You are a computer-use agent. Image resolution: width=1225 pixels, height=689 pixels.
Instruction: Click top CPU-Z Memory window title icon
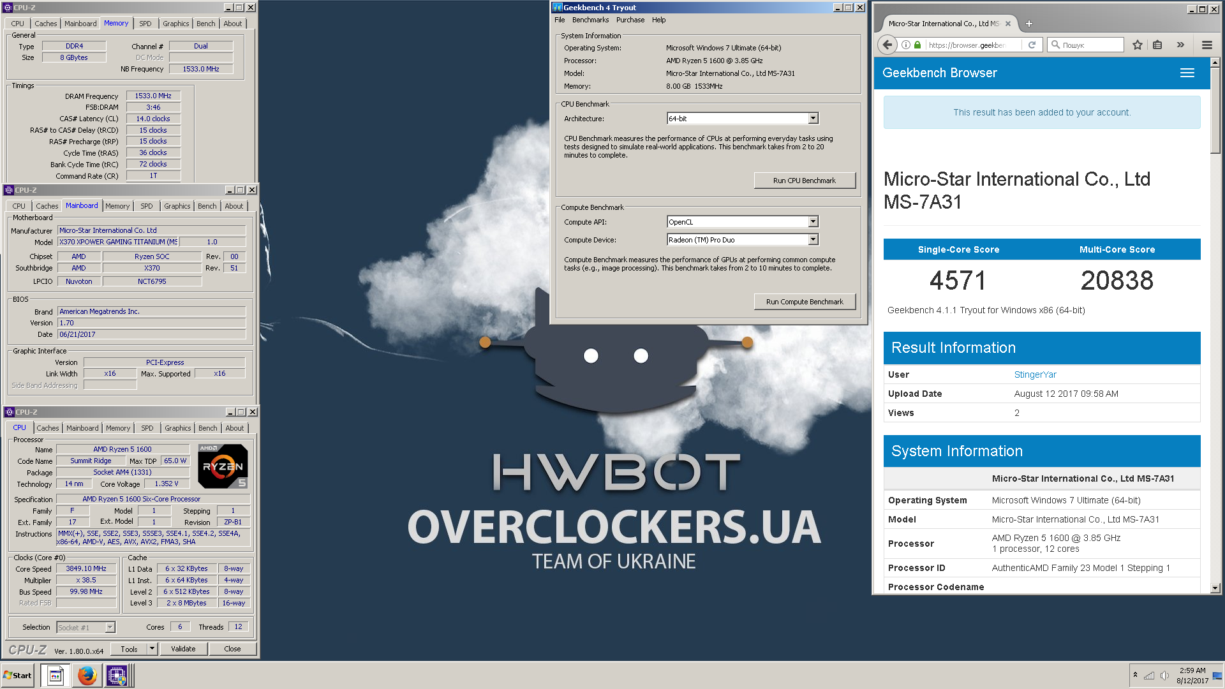pos(8,8)
